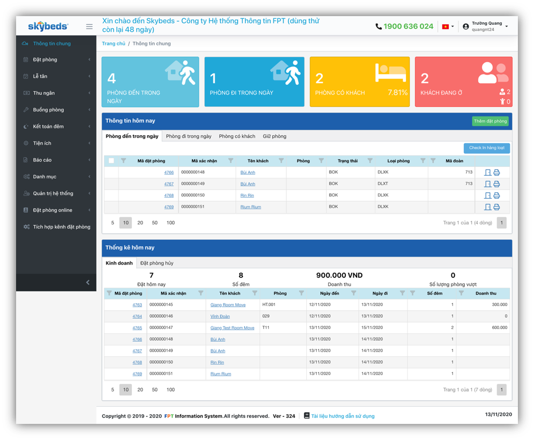Expand the Báo cáo sidebar menu
The image size is (534, 440).
click(x=56, y=160)
